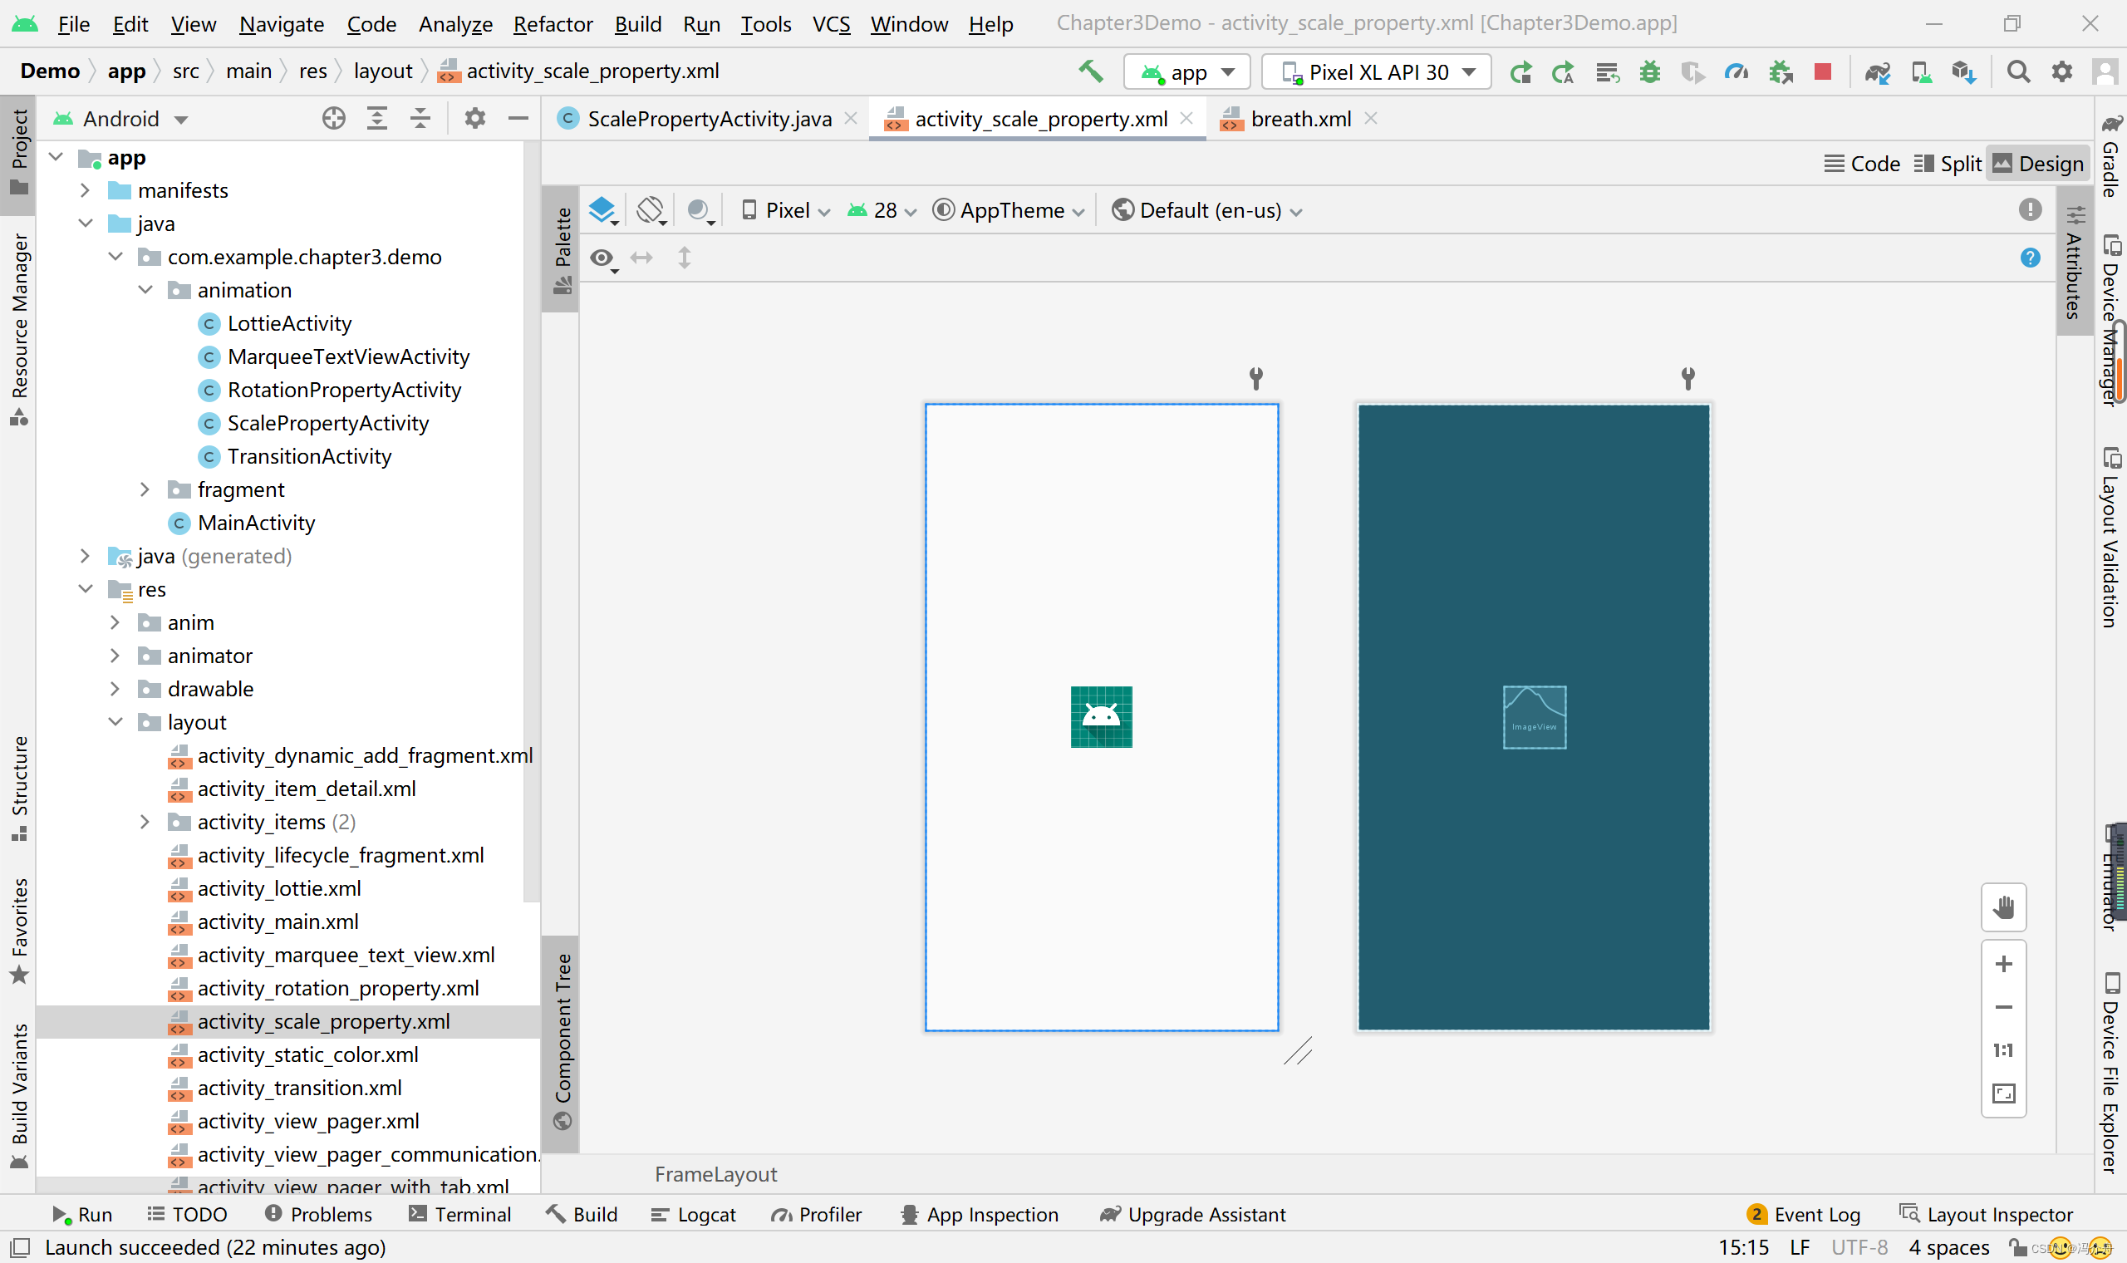2127x1263 pixels.
Task: Open the design surface layers icon
Action: point(602,210)
